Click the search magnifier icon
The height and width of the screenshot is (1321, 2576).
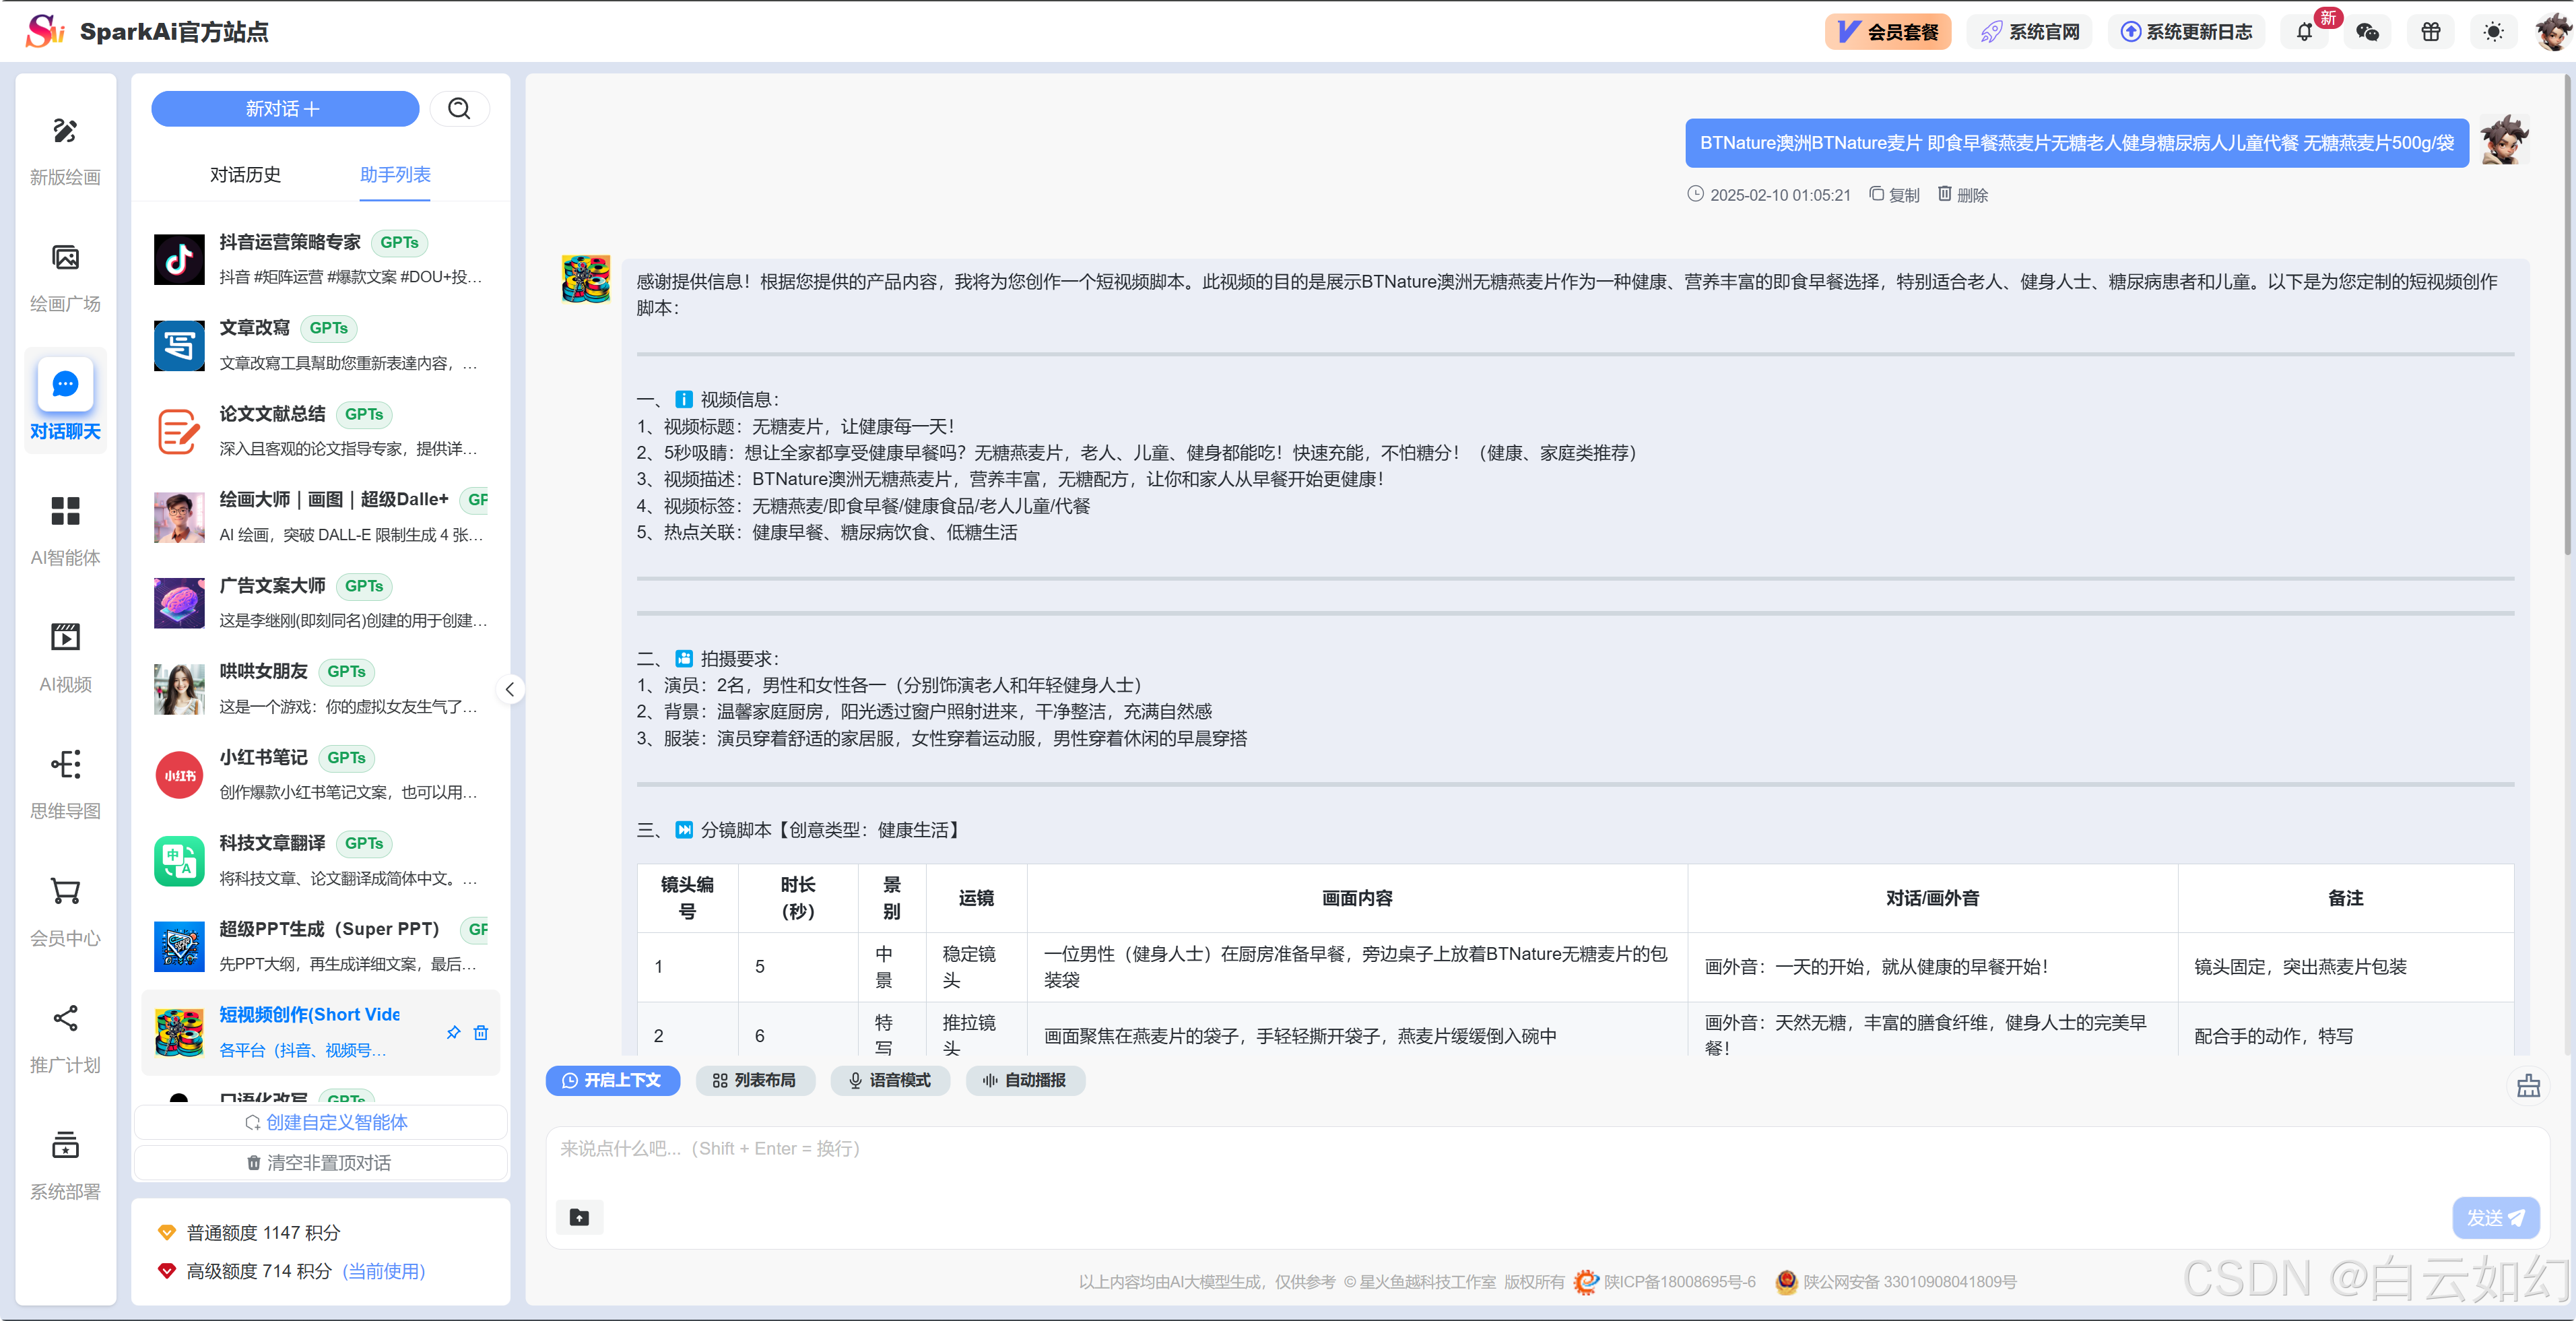(459, 108)
